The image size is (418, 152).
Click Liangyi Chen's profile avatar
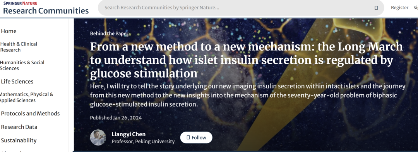click(98, 137)
